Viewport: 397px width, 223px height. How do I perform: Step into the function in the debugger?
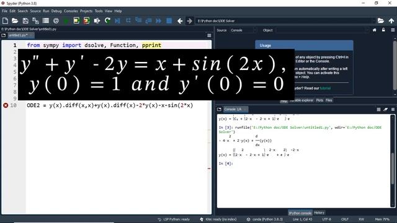click(138, 20)
